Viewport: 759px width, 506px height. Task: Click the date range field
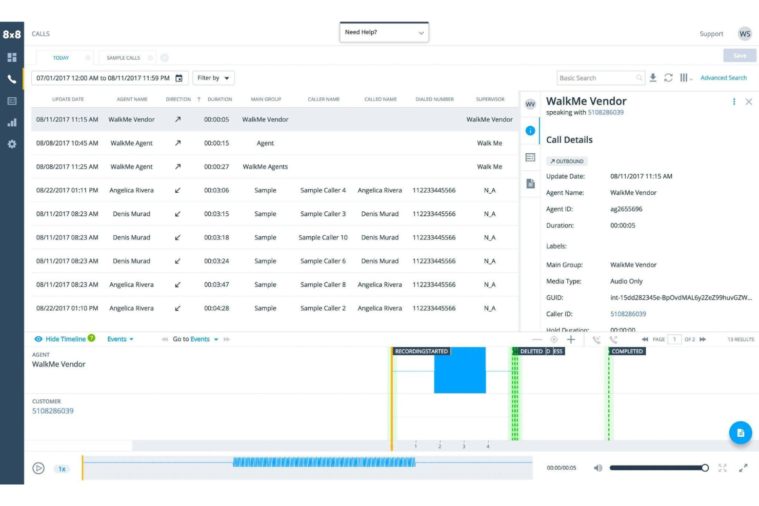[x=110, y=78]
